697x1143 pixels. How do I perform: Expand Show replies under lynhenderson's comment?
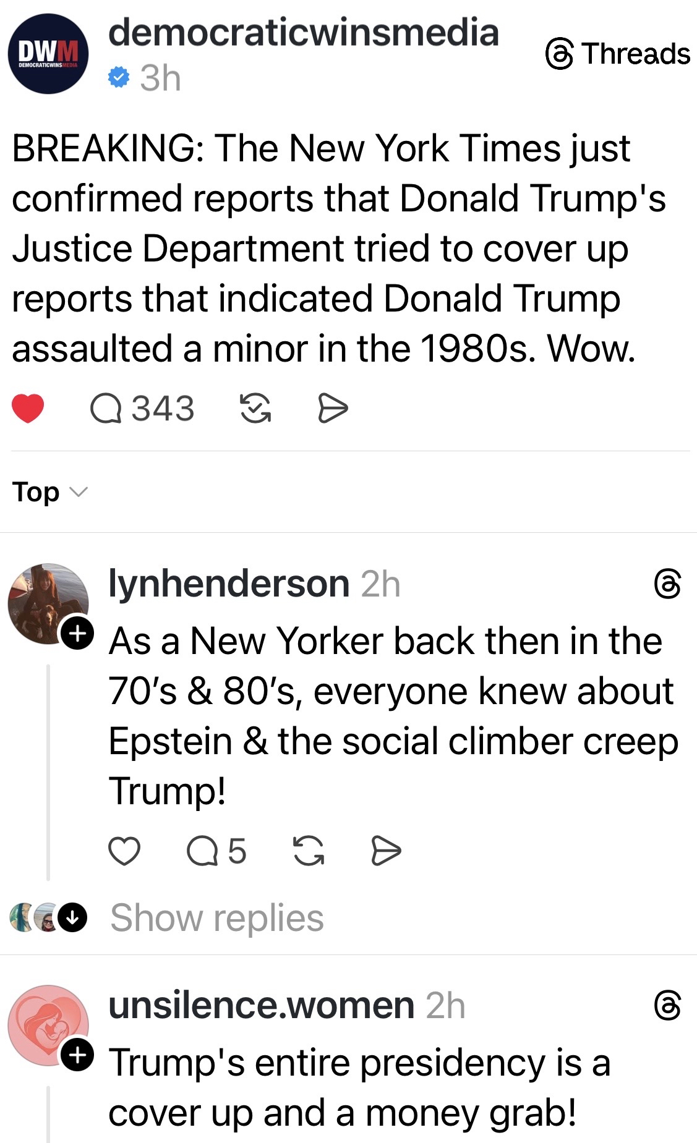(x=216, y=917)
